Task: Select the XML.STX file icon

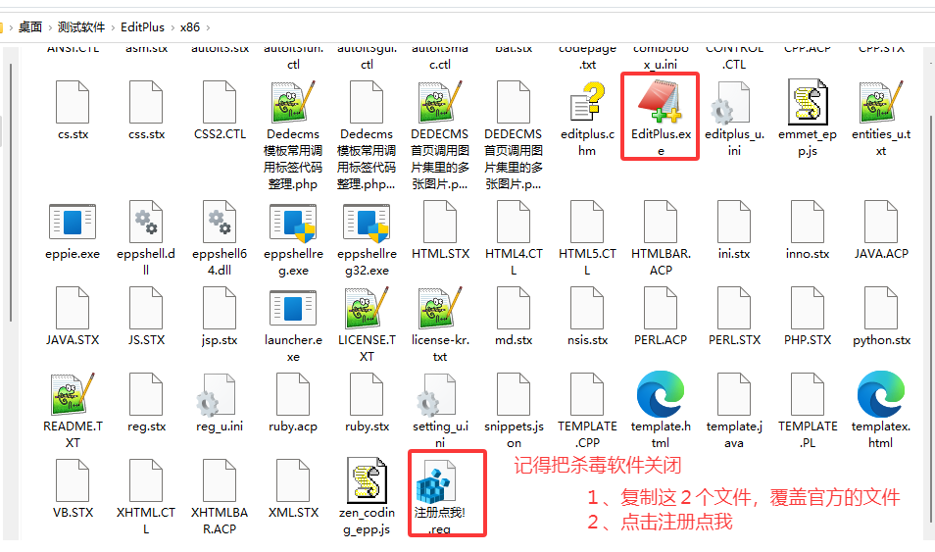Action: (293, 481)
